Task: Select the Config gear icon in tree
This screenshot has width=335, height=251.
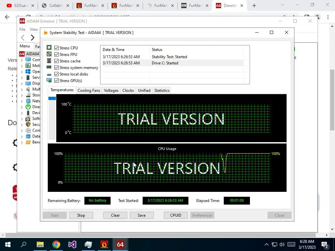Action: 28,130
